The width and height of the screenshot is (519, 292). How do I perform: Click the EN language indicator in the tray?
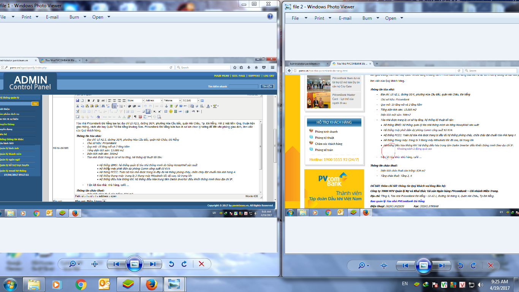(405, 284)
